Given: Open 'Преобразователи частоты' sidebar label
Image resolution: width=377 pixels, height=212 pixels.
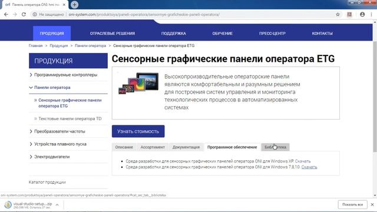Looking at the screenshot, I should pos(59,131).
